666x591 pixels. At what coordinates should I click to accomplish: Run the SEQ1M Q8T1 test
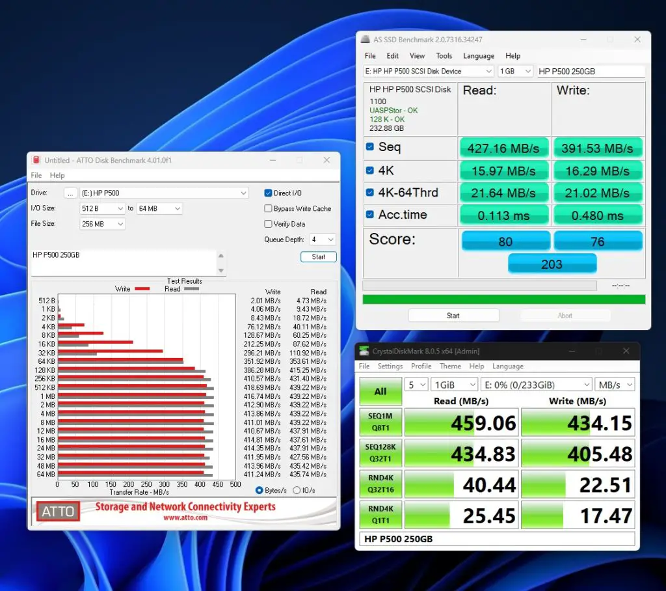[380, 422]
